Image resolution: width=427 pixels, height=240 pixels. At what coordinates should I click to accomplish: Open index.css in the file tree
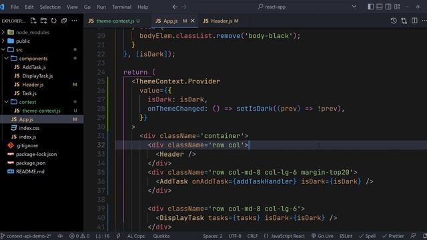[x=29, y=128]
